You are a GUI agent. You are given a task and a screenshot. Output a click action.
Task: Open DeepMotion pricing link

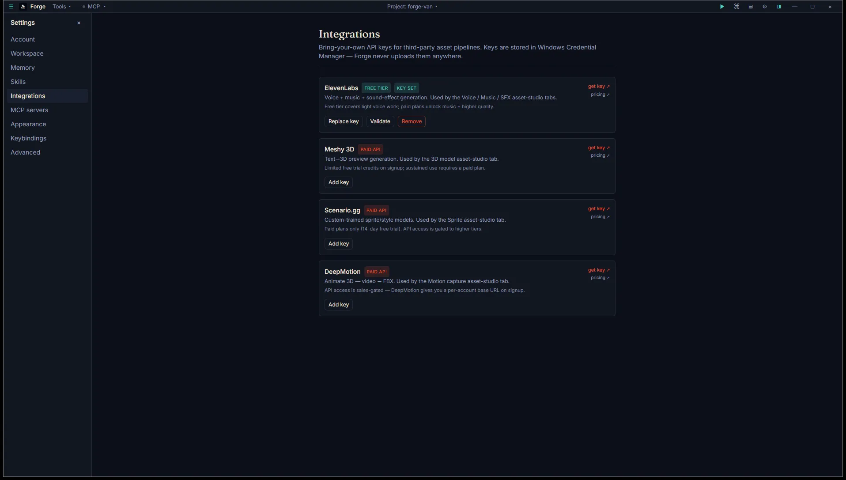point(600,278)
